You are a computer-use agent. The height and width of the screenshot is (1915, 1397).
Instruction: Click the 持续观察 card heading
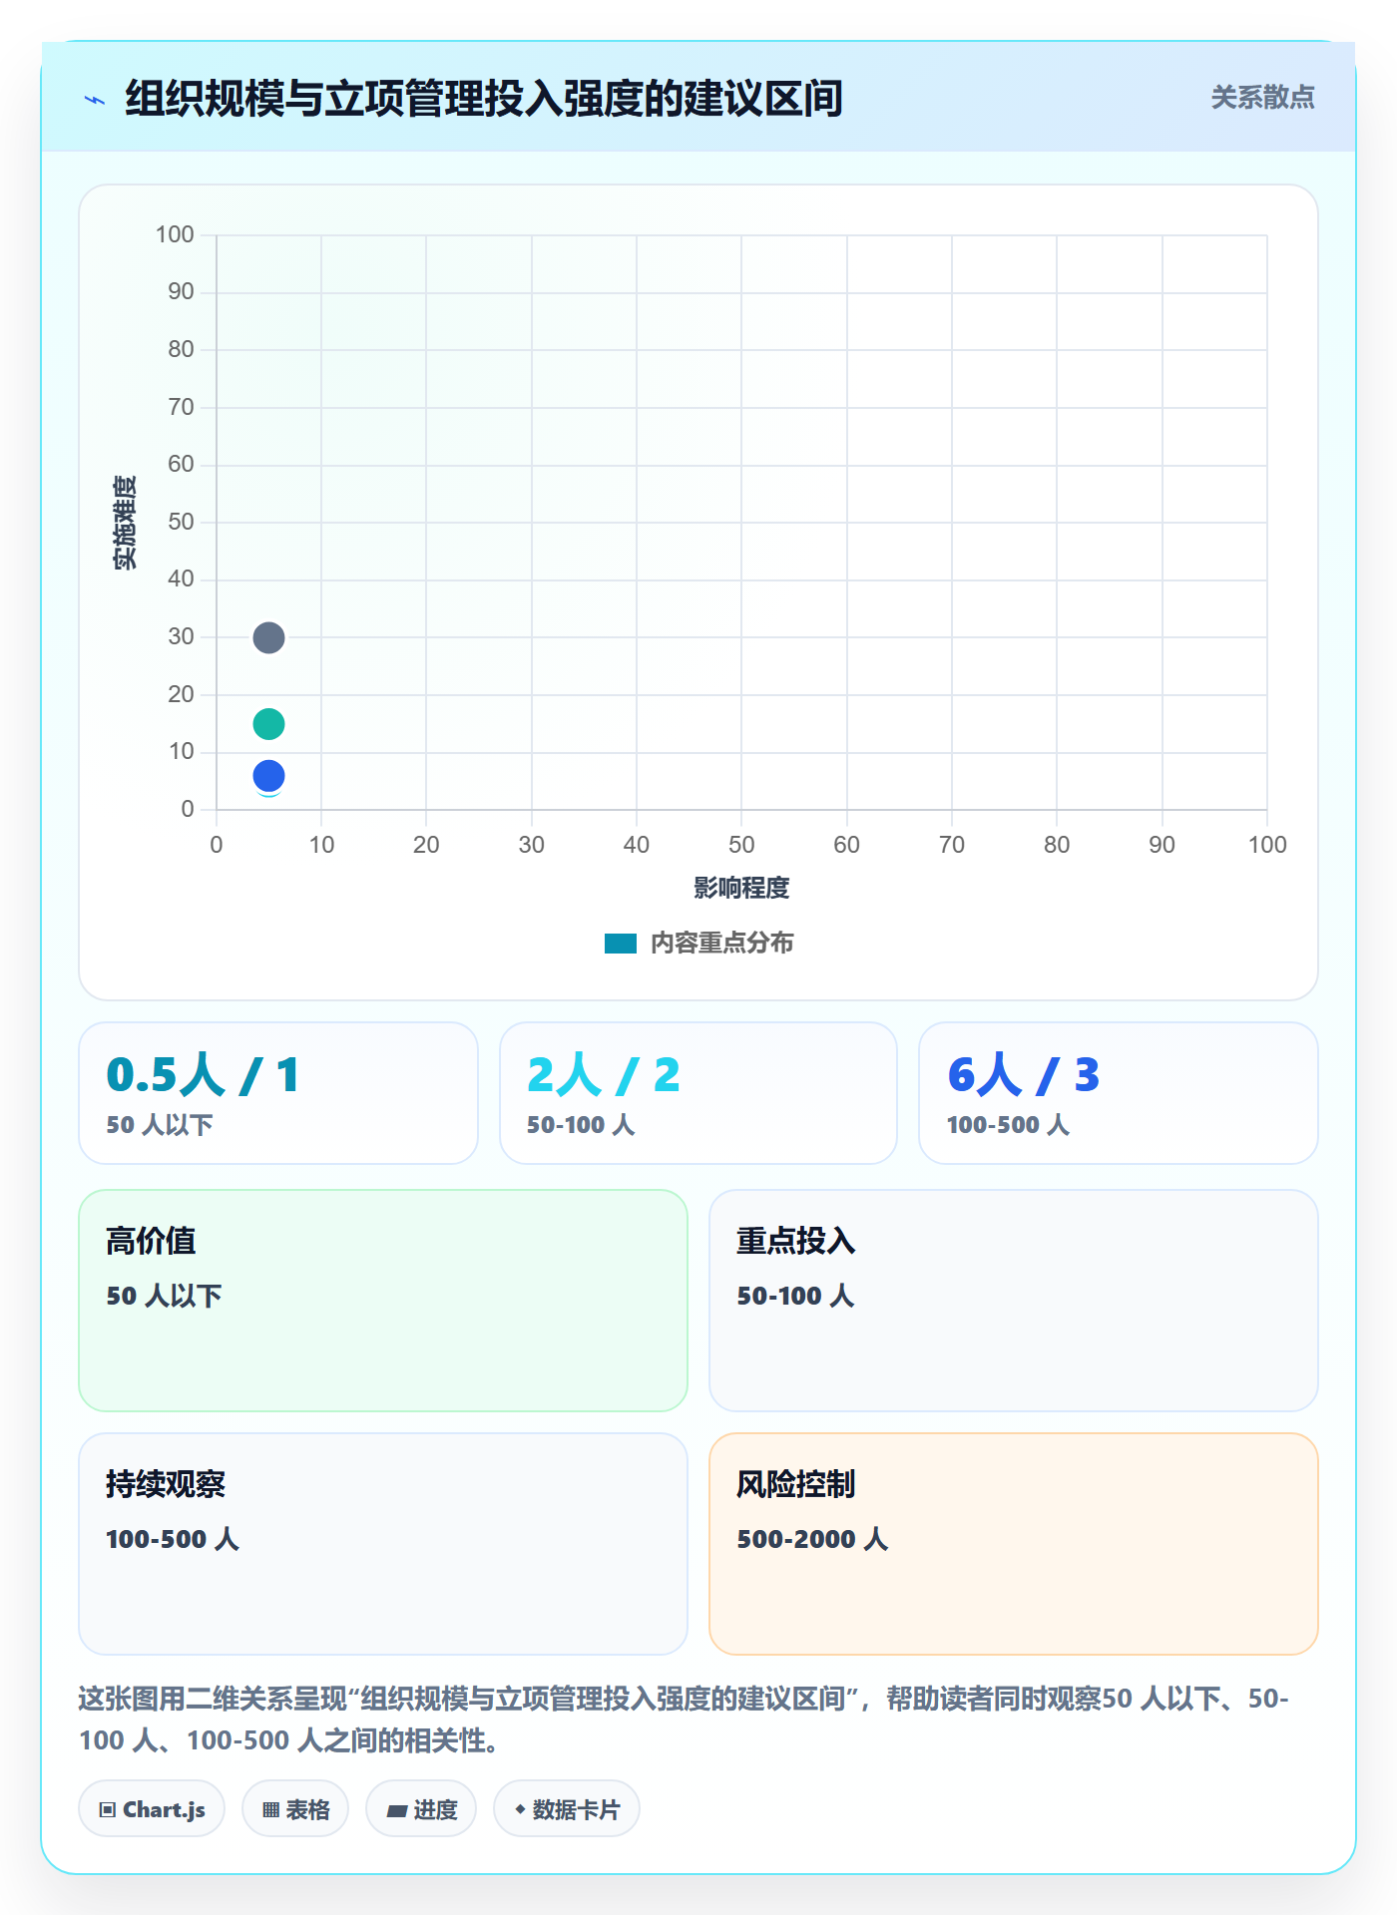166,1484
